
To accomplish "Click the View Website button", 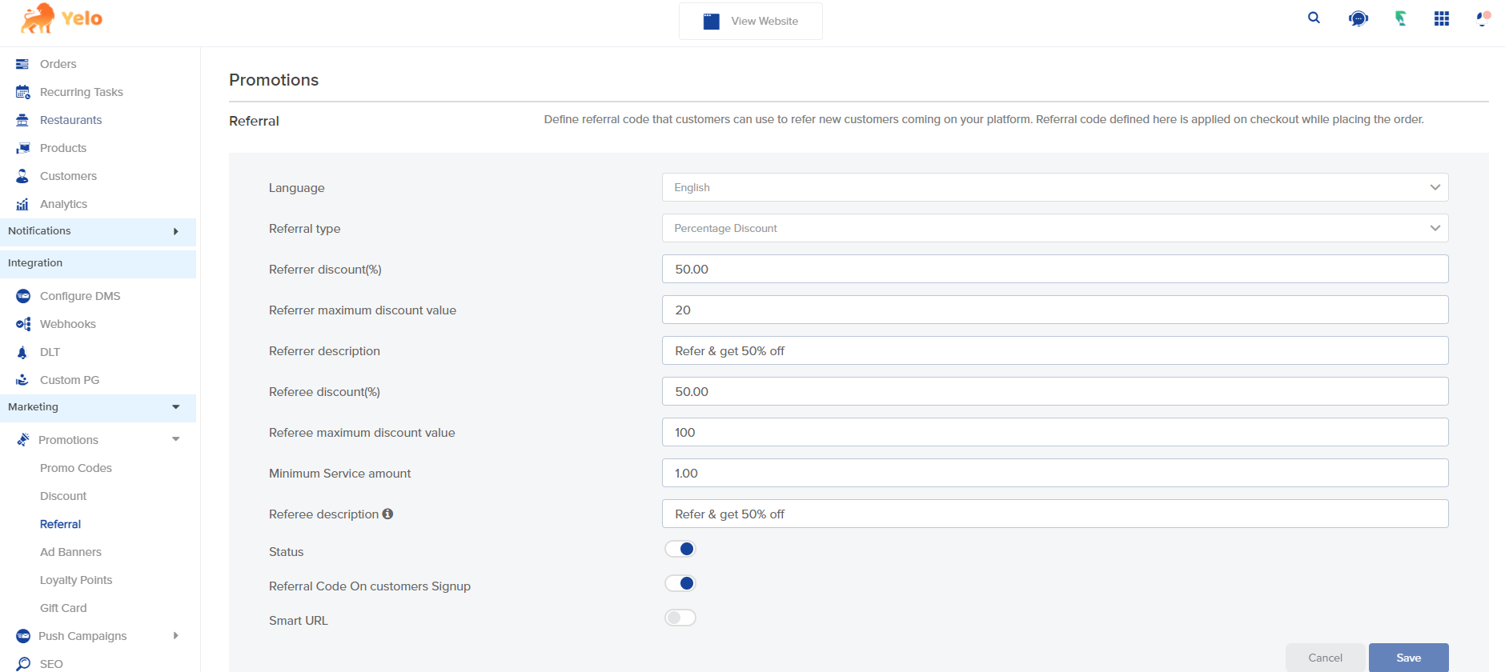I will click(750, 21).
